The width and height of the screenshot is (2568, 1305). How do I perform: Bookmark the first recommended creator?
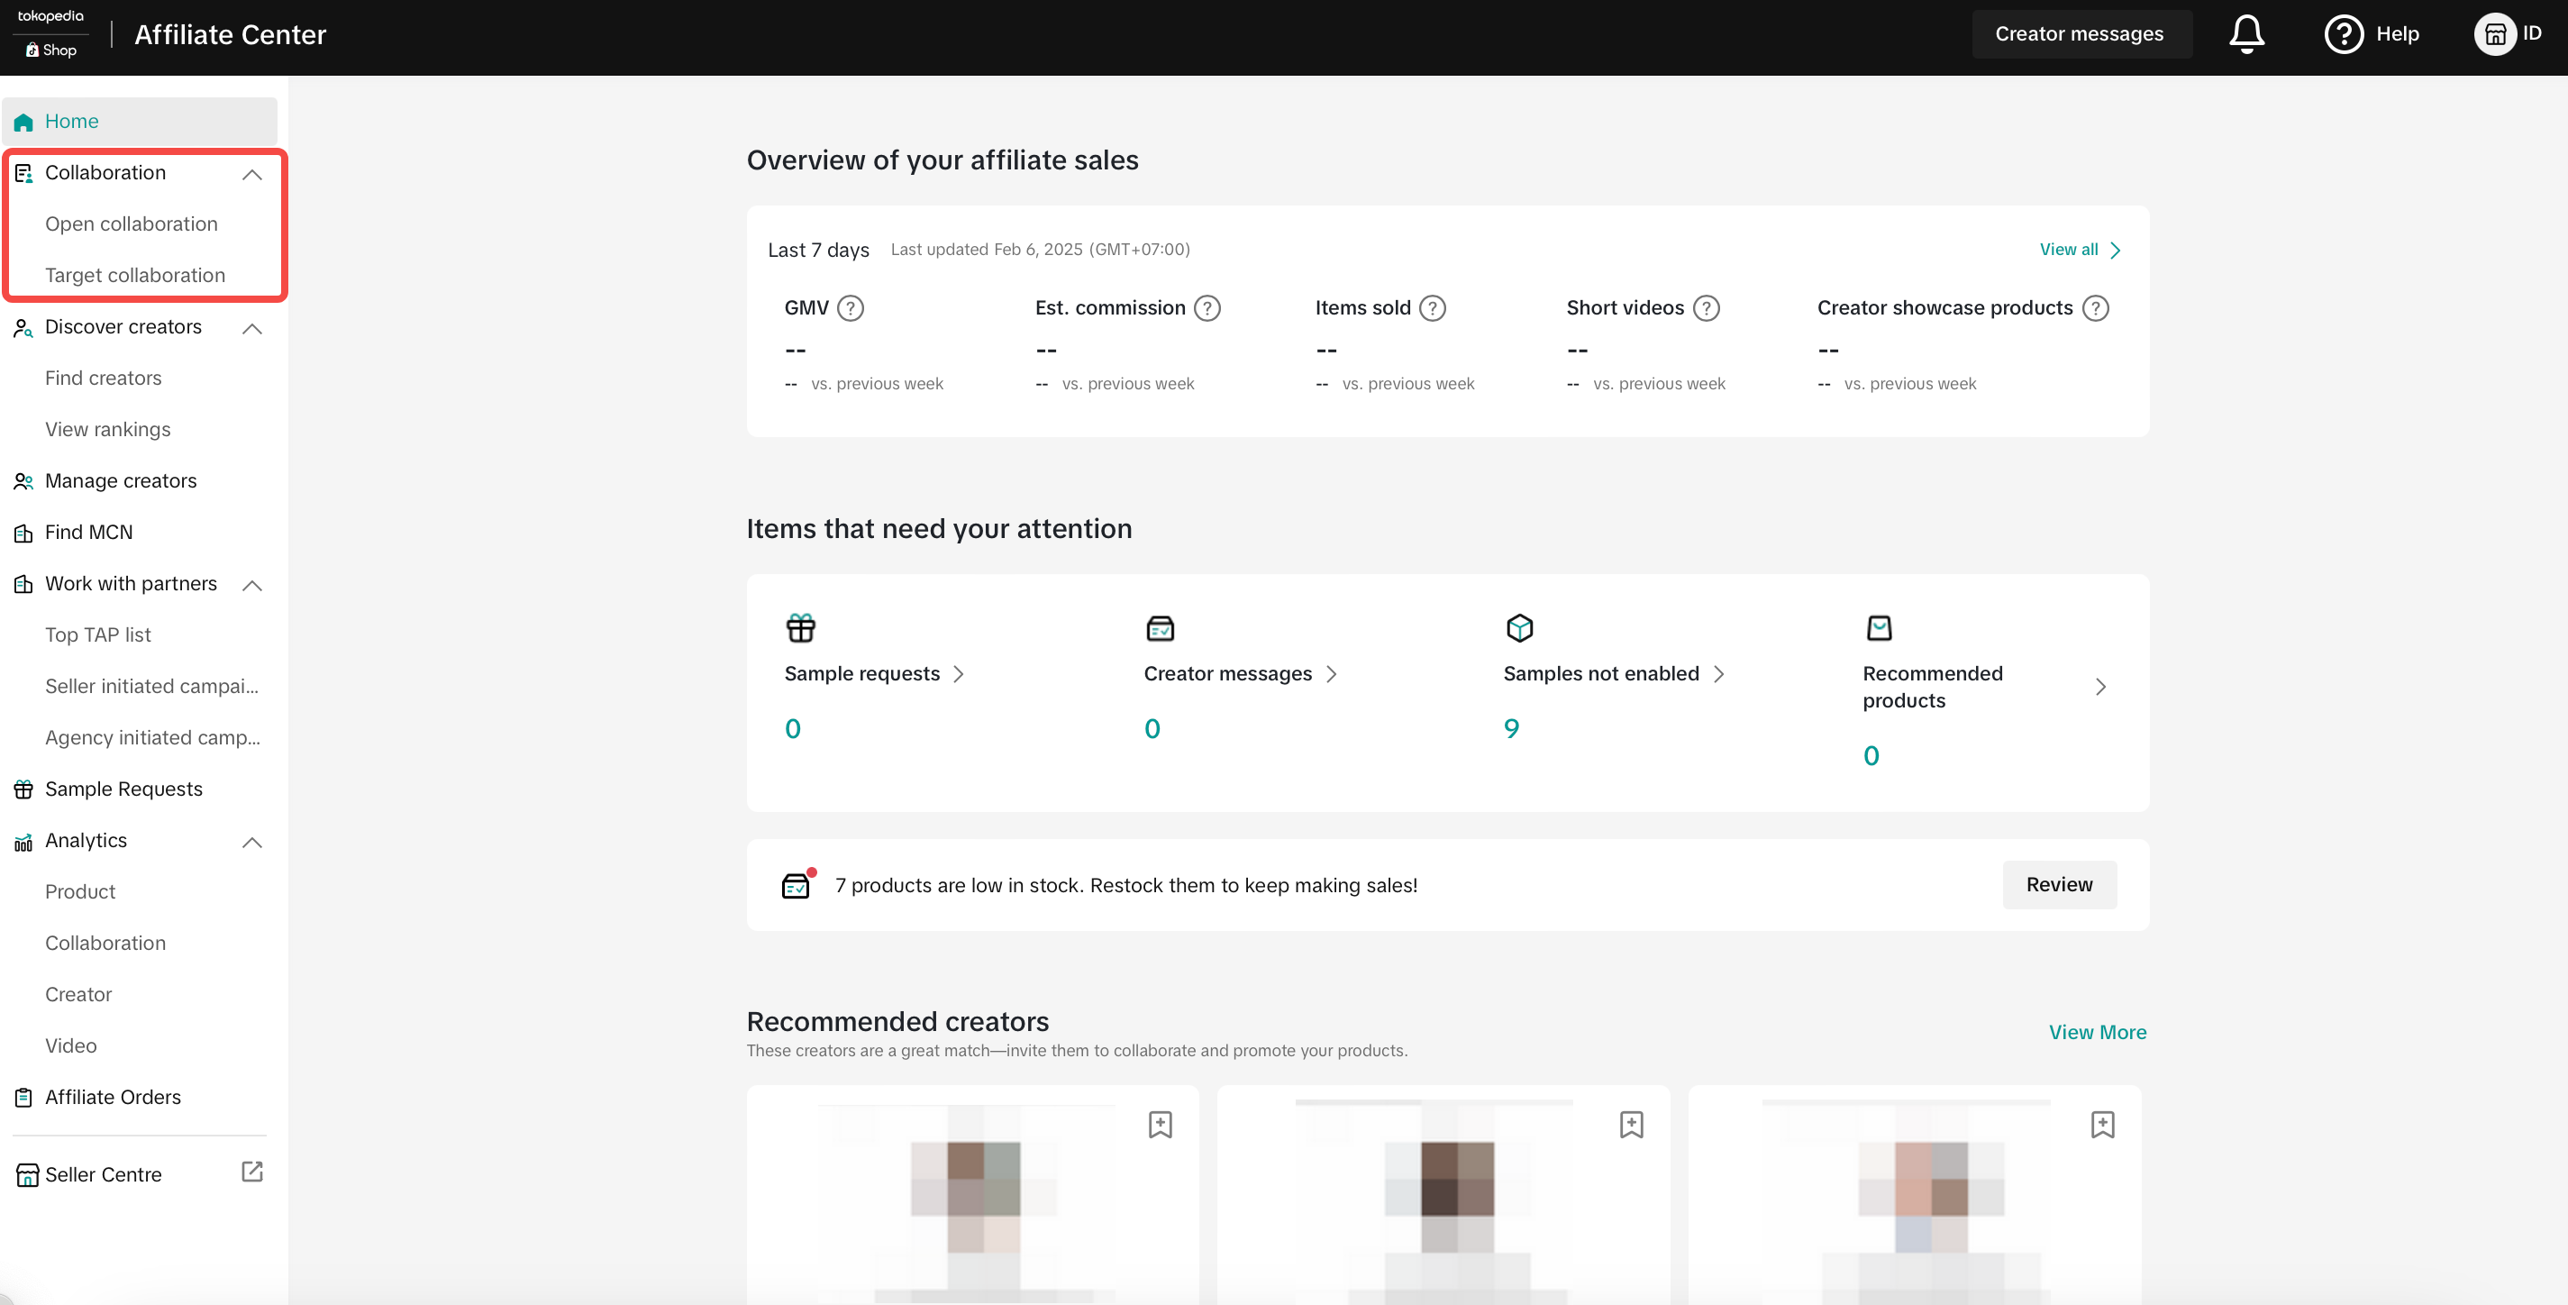pyautogui.click(x=1160, y=1125)
